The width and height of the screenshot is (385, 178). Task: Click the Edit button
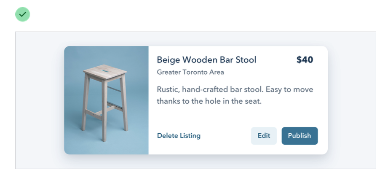pos(264,136)
